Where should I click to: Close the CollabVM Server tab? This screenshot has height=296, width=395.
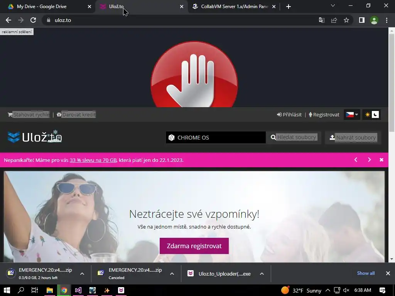[274, 7]
